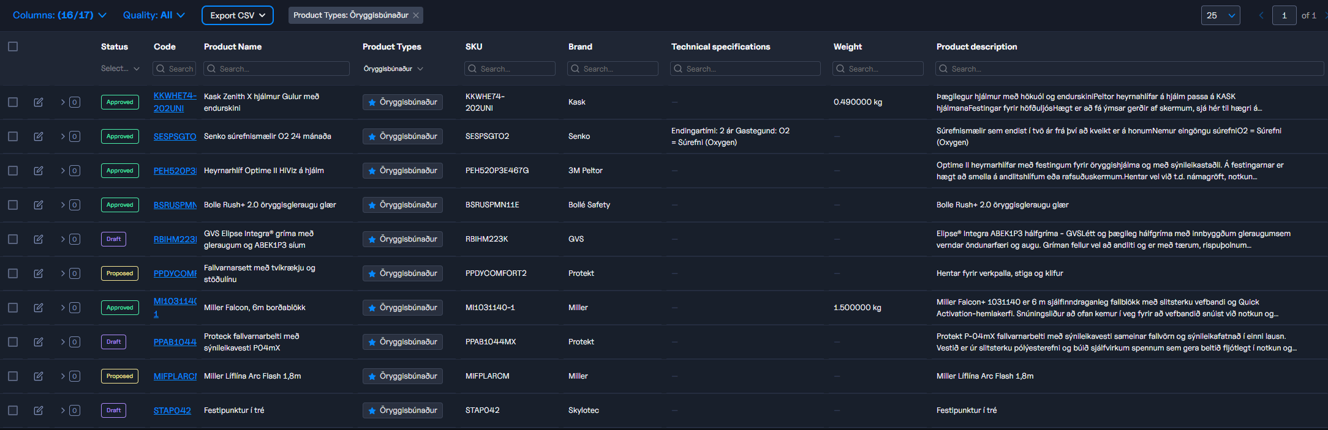The height and width of the screenshot is (430, 1328).
Task: Click the Approved status badge for Kask Zenith
Action: (x=120, y=102)
